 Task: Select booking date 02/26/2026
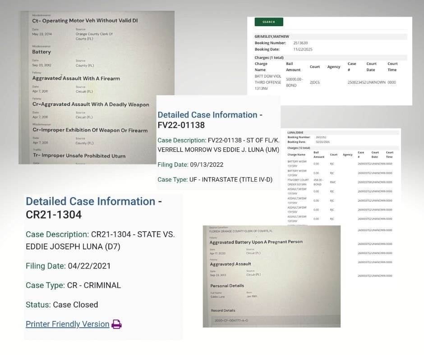(323, 142)
